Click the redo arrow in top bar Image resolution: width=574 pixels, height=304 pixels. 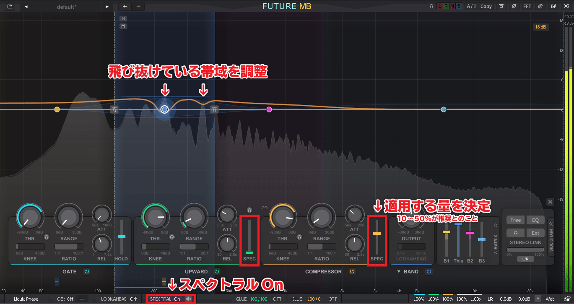138,6
